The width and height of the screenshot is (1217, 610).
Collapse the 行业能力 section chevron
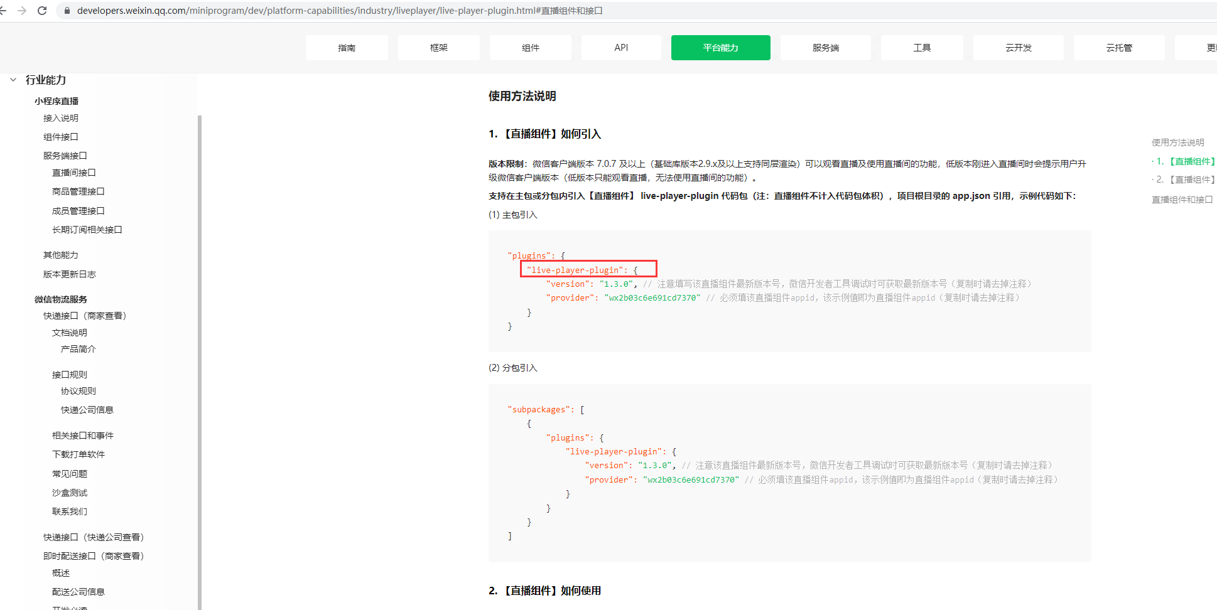click(x=13, y=80)
